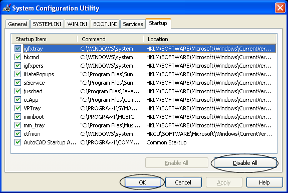
Task: Open the SYSTEM.INI tab
Action: pyautogui.click(x=47, y=24)
